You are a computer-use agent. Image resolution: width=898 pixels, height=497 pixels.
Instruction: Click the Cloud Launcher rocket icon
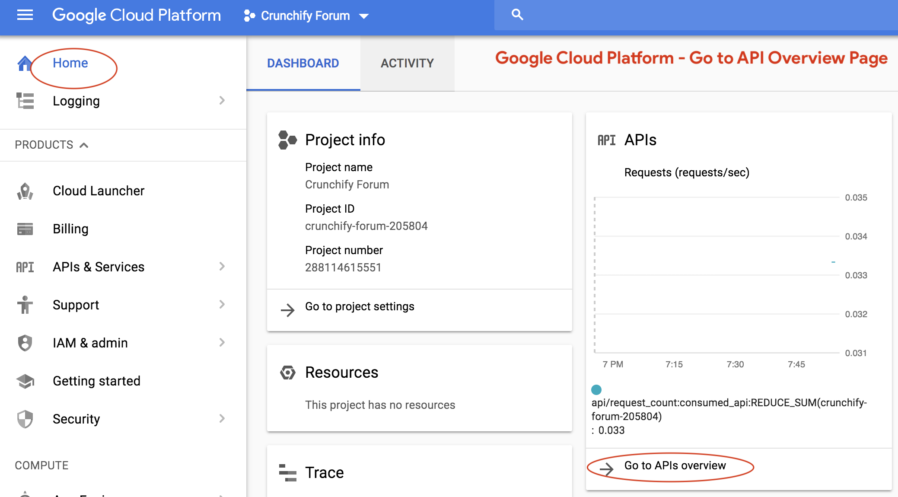25,191
